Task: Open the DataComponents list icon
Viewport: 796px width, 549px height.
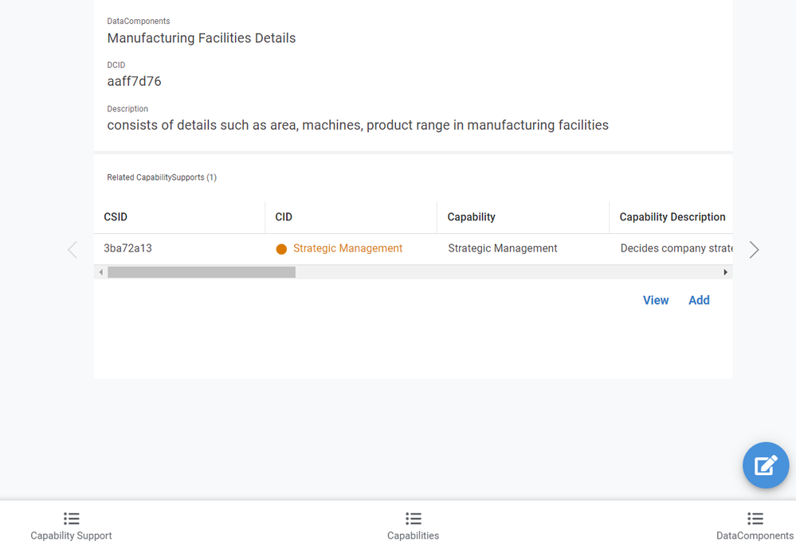Action: click(x=755, y=519)
